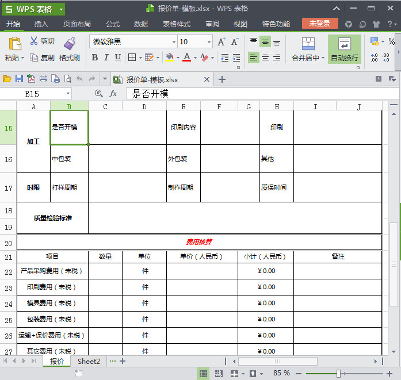401x380 pixels.
Task: Expand the font color dropdown arrow
Action: [x=196, y=57]
